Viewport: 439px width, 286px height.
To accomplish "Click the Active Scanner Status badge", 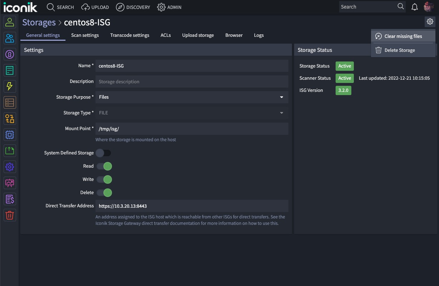I will pos(344,78).
